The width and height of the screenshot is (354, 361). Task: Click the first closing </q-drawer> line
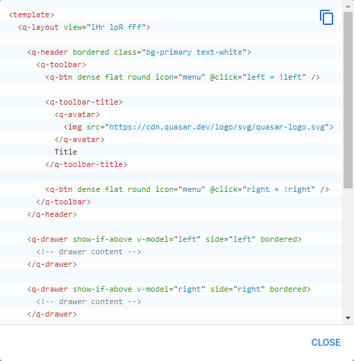click(x=52, y=264)
